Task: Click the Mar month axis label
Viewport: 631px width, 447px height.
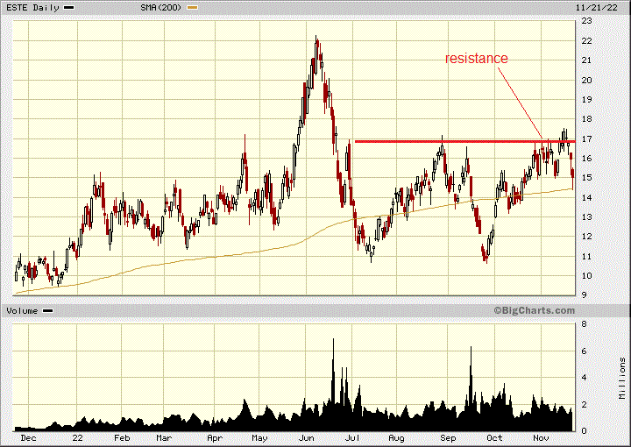Action: pos(164,437)
